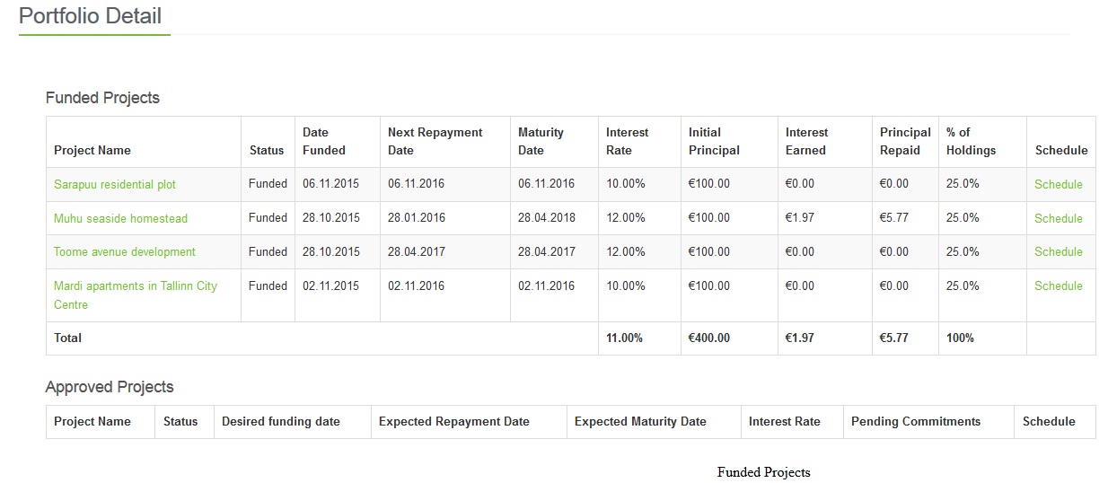Viewport: 1108px width, 483px height.
Task: View Schedule for Sarapuu residential plot
Action: click(1059, 184)
